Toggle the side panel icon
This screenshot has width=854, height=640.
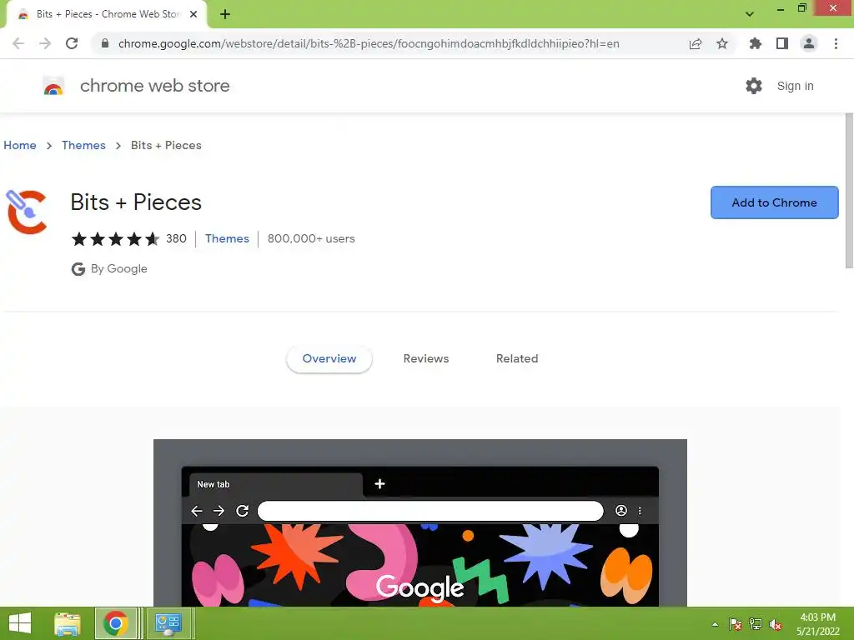[x=782, y=43]
